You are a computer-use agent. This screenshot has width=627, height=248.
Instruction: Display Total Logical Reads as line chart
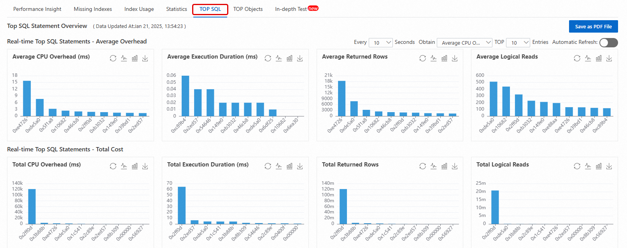588,166
